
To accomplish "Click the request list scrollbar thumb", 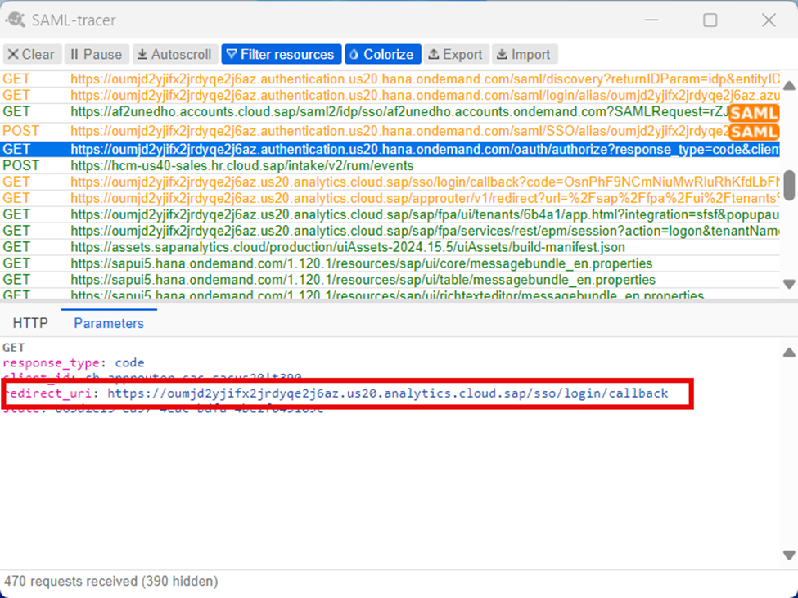I will coord(789,185).
